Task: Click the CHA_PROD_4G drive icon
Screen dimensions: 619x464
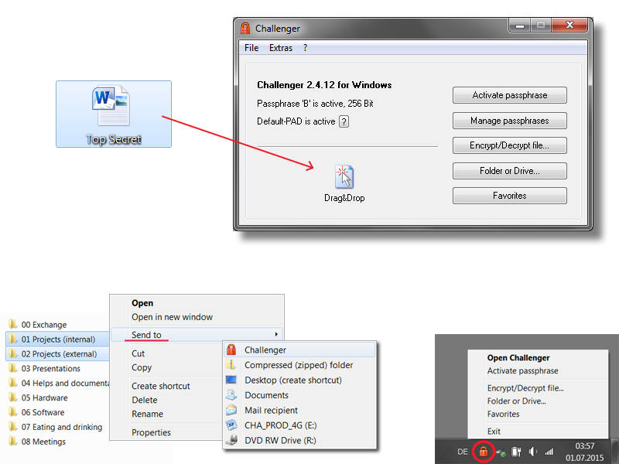Action: [x=231, y=425]
